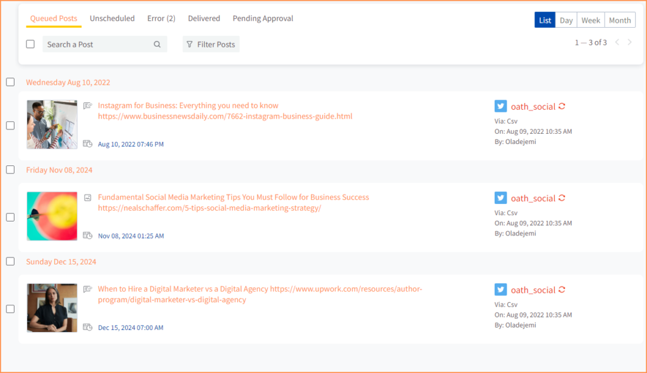647x373 pixels.
Task: Click the search magnifier icon
Action: click(x=157, y=45)
